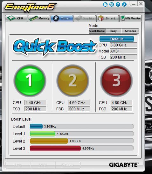Select the Tuner tab
Screen dimensions: 152x174
click(x=62, y=18)
